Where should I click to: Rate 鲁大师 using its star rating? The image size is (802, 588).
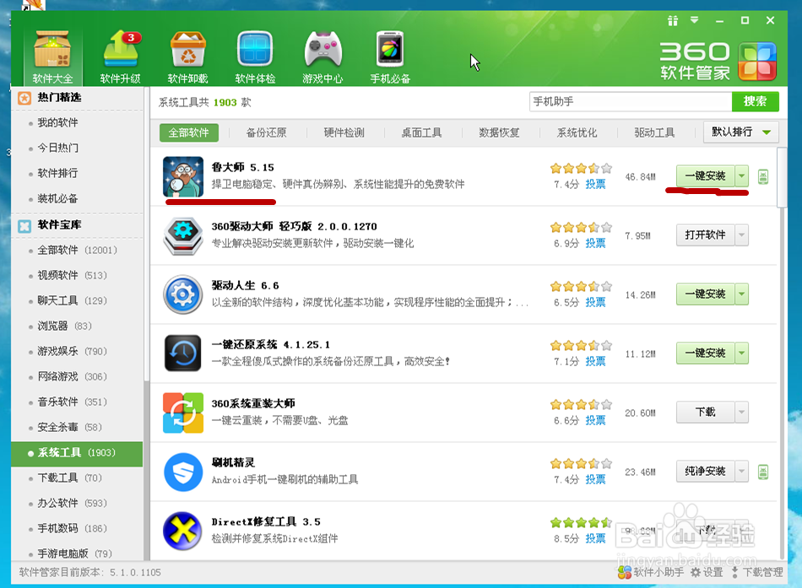[581, 168]
